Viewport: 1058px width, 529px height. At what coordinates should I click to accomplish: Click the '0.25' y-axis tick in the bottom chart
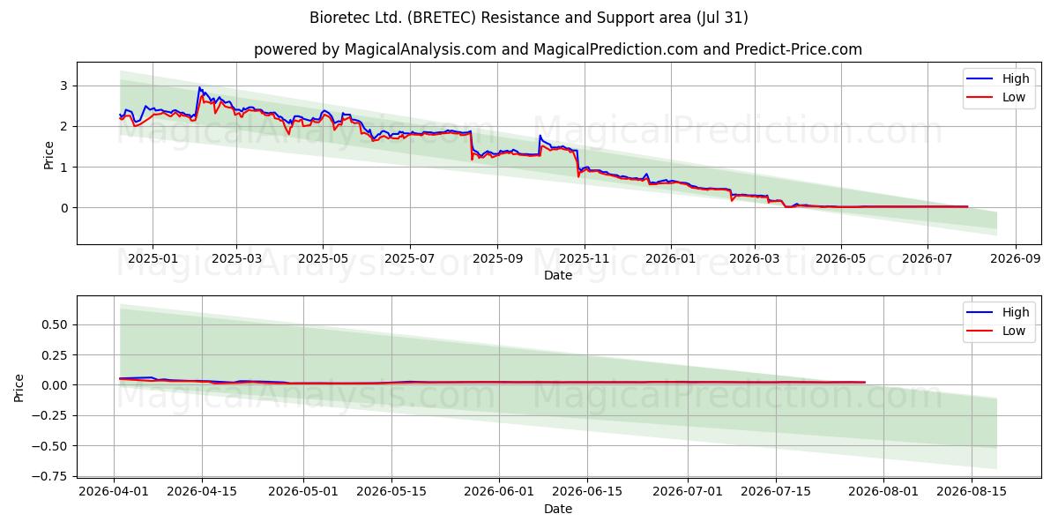[x=56, y=354]
